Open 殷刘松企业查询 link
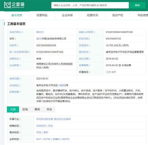 pyautogui.click(x=62, y=119)
